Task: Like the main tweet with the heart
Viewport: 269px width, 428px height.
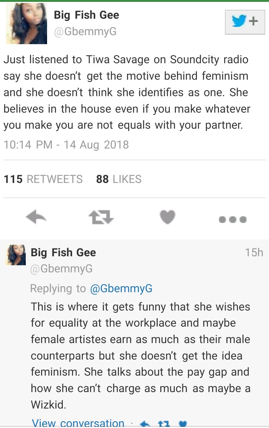Action: [x=167, y=217]
